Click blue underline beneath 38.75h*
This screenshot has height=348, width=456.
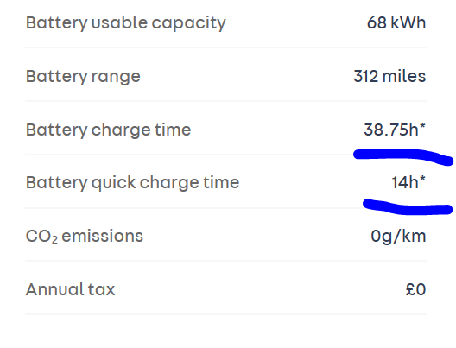point(403,155)
